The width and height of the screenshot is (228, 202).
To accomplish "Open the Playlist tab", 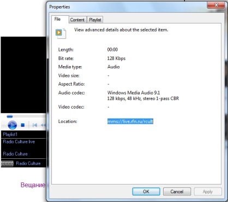I will pos(95,20).
